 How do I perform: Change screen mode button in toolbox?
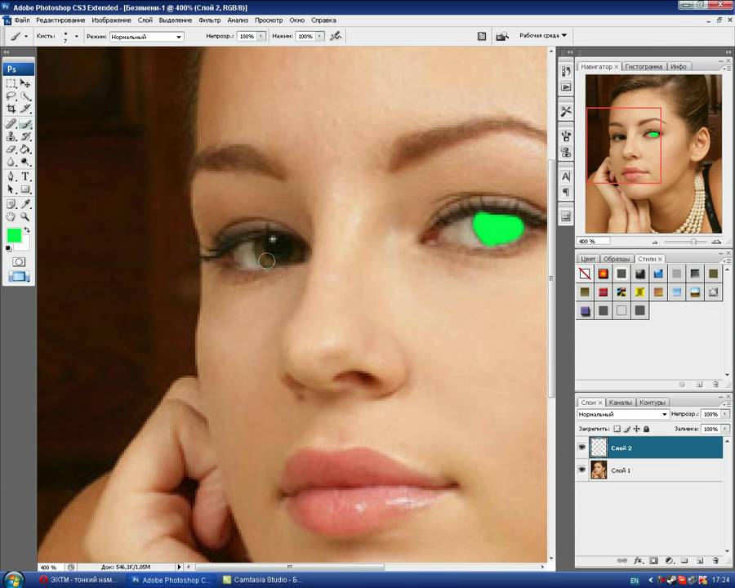19,277
